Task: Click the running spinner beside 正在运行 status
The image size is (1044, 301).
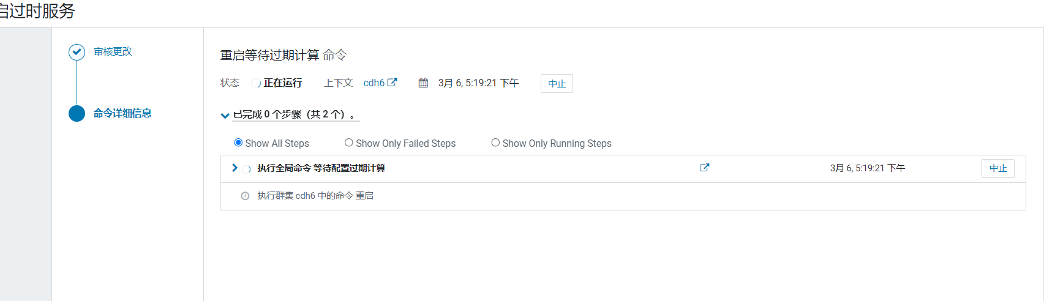Action: 257,84
